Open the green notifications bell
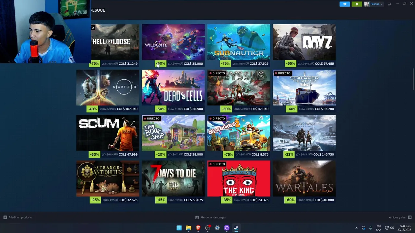 point(357,4)
